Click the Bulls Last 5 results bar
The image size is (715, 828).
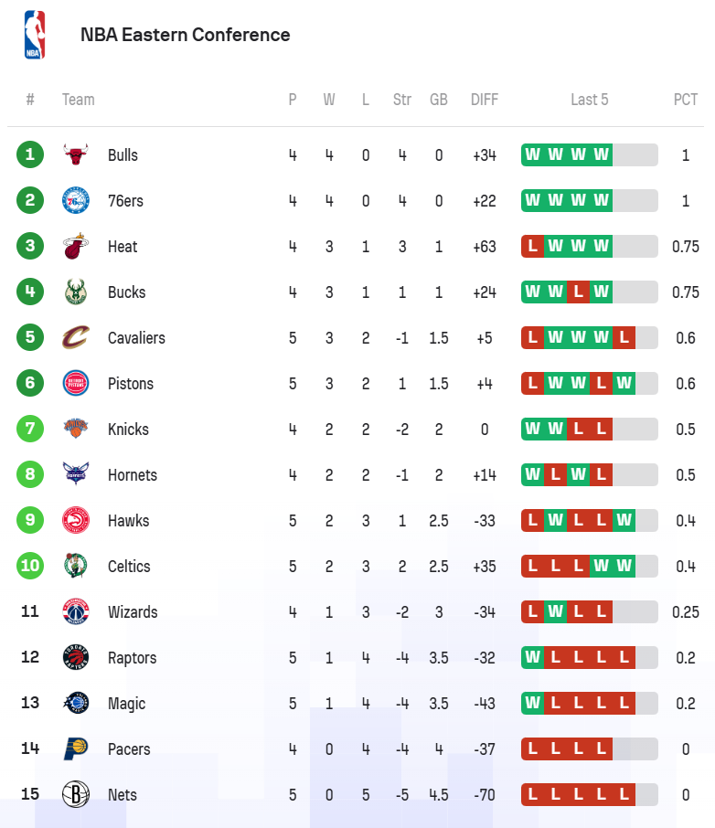[589, 154]
